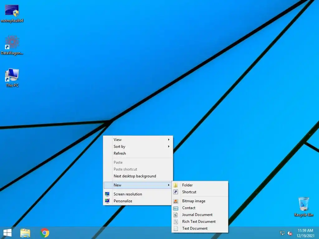Expand the Sort by submenu arrow
The height and width of the screenshot is (239, 319).
[169, 147]
